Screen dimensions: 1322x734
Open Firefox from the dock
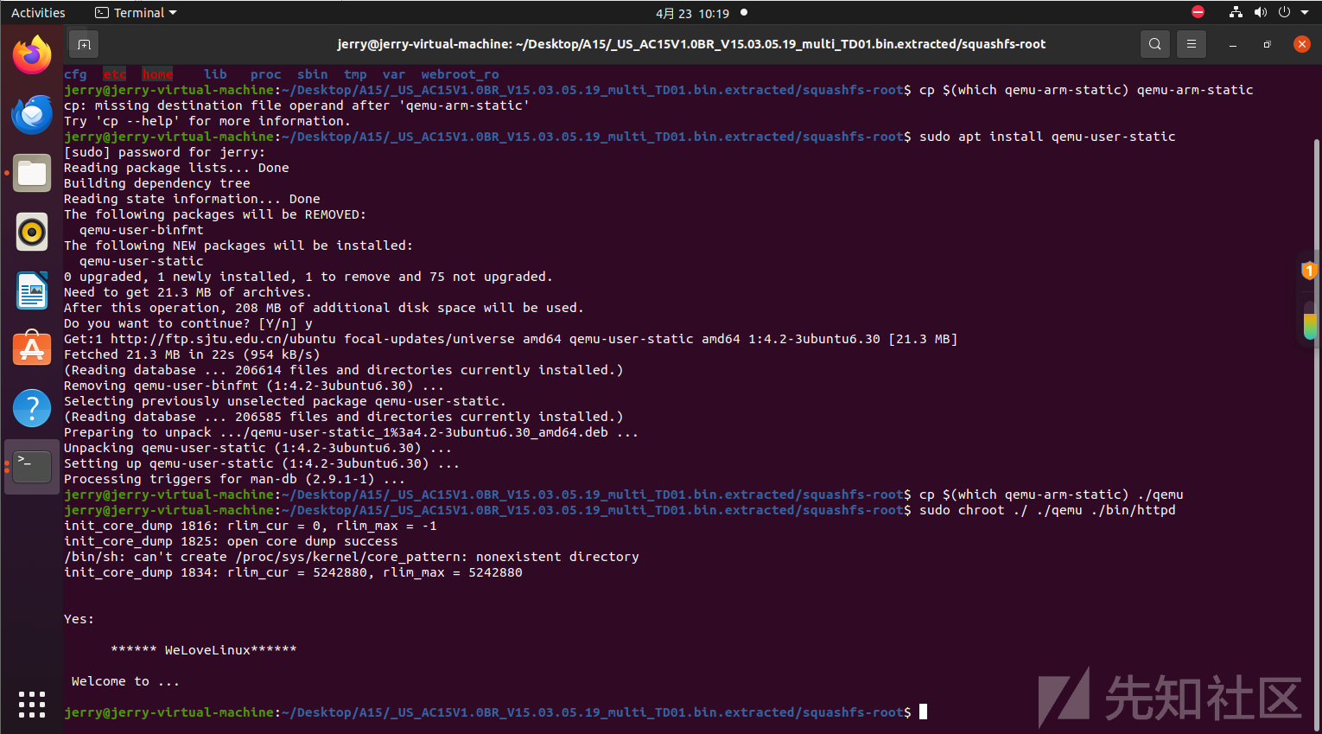(x=32, y=55)
